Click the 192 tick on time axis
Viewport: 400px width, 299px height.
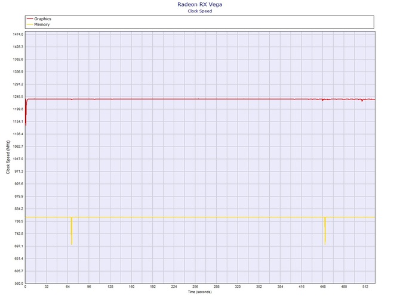(x=153, y=286)
